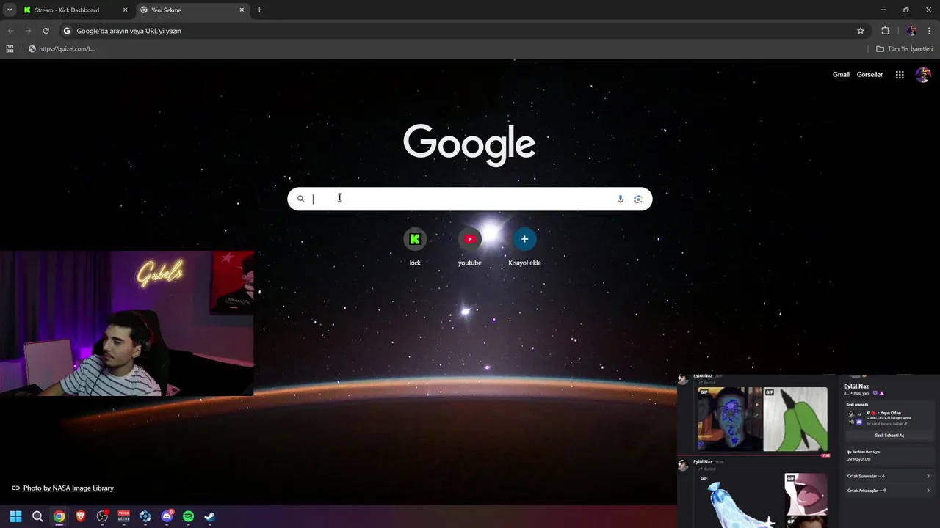Open a new tab with the plus button
This screenshot has height=528, width=940.
tap(259, 10)
